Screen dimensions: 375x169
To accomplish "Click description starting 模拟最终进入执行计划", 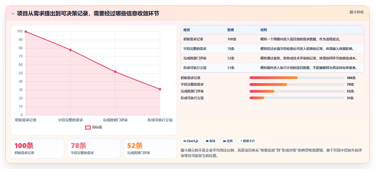I will [309, 68].
